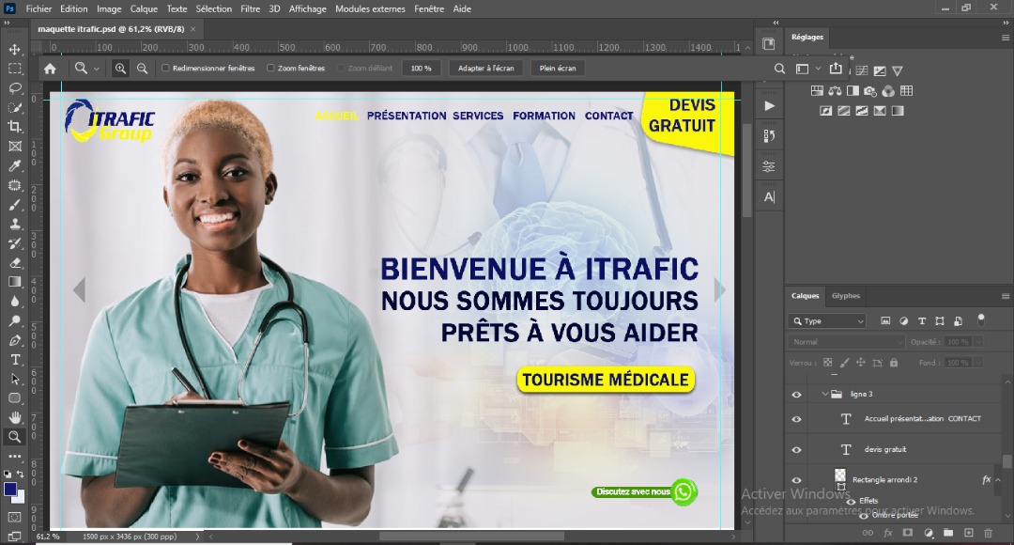Click the zoom out magnifier icon
Viewport: 1014px width, 545px height.
coord(142,68)
